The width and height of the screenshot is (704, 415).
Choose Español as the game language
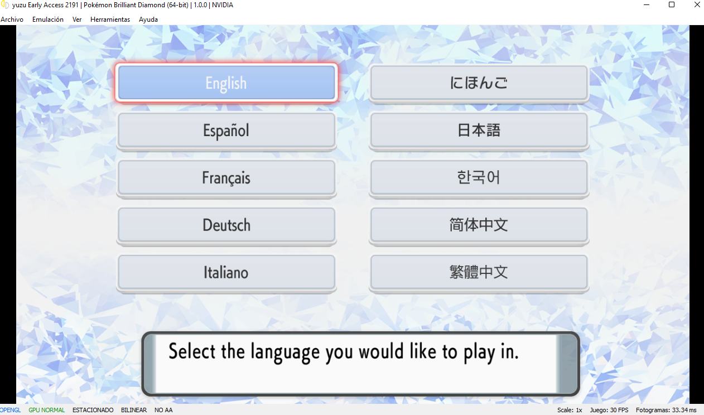coord(226,131)
